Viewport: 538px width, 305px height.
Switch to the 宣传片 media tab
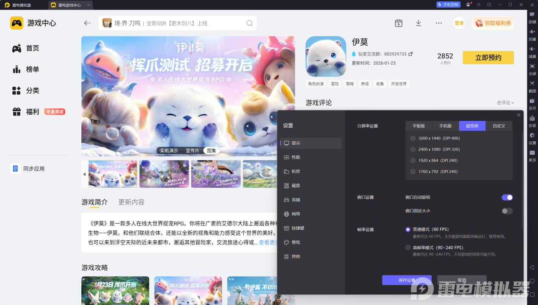pyautogui.click(x=192, y=151)
